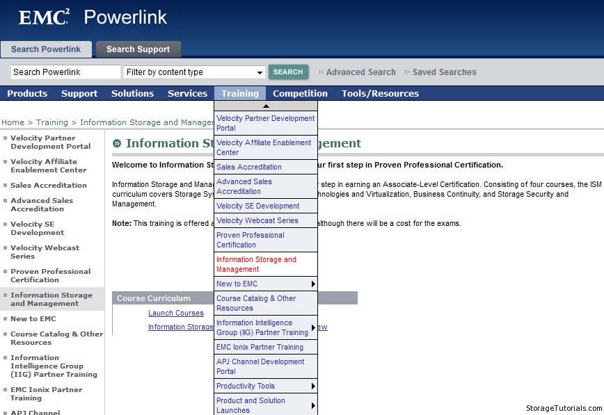Click the scroll-up arrow atop Training menu
Screen dimensions: 604x415
265,106
